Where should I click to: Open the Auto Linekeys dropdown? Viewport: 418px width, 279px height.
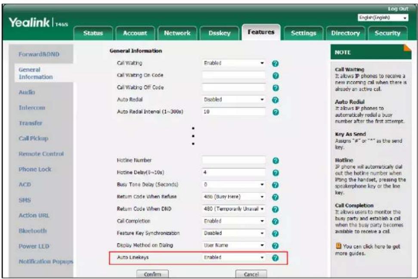pos(233,257)
